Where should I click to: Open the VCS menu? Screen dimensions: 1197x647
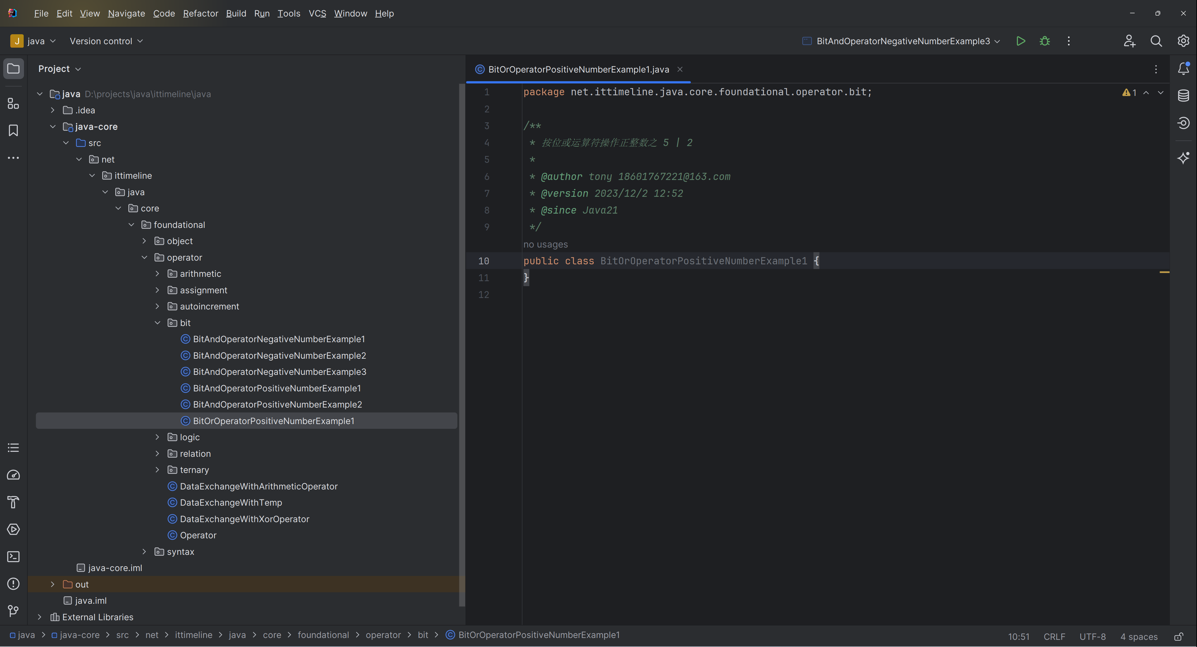[317, 13]
